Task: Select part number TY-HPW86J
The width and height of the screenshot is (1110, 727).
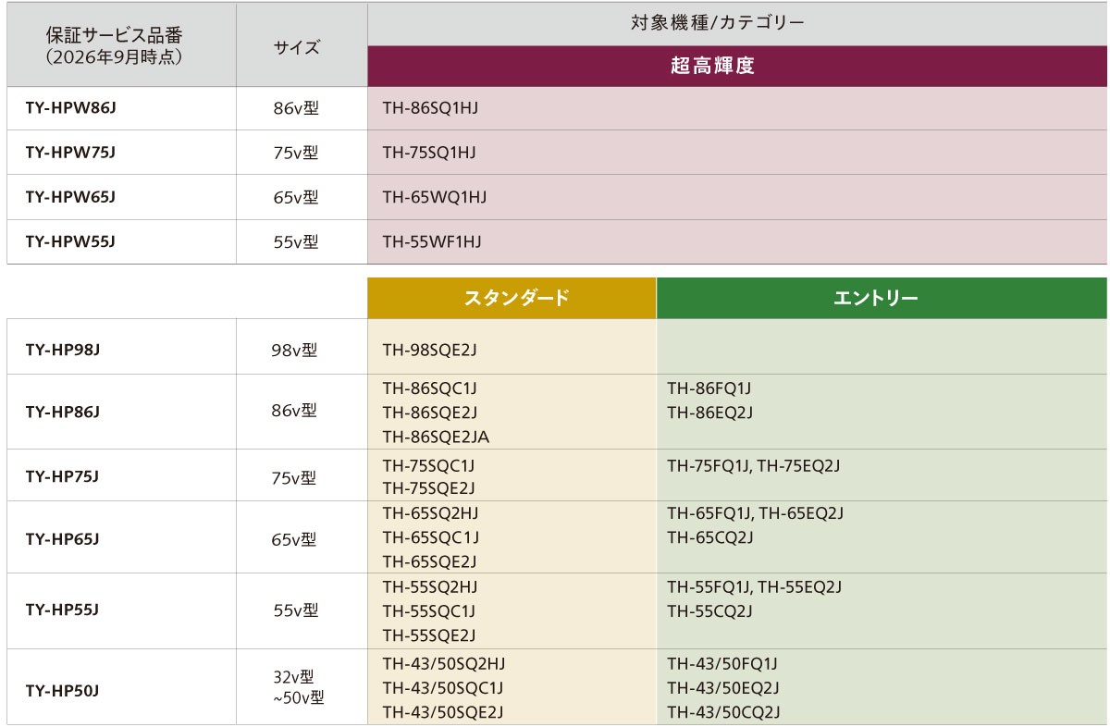Action: (70, 108)
